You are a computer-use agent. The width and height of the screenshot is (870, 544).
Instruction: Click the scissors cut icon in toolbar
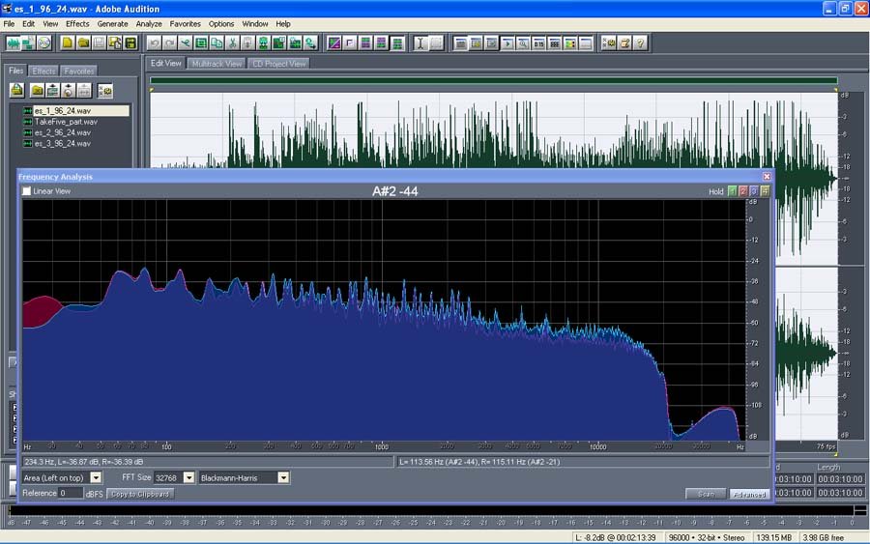point(232,43)
